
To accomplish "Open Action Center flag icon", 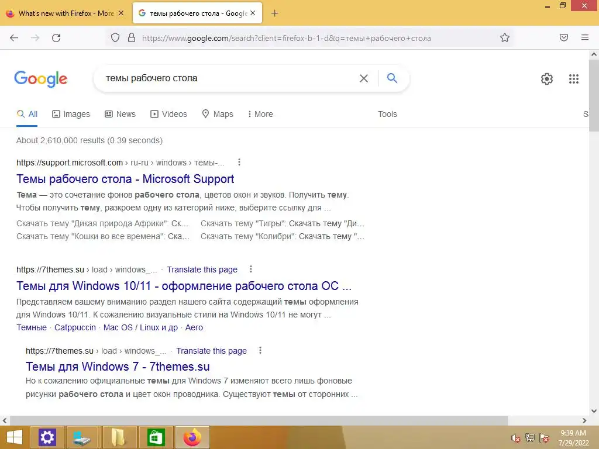I will click(544, 437).
